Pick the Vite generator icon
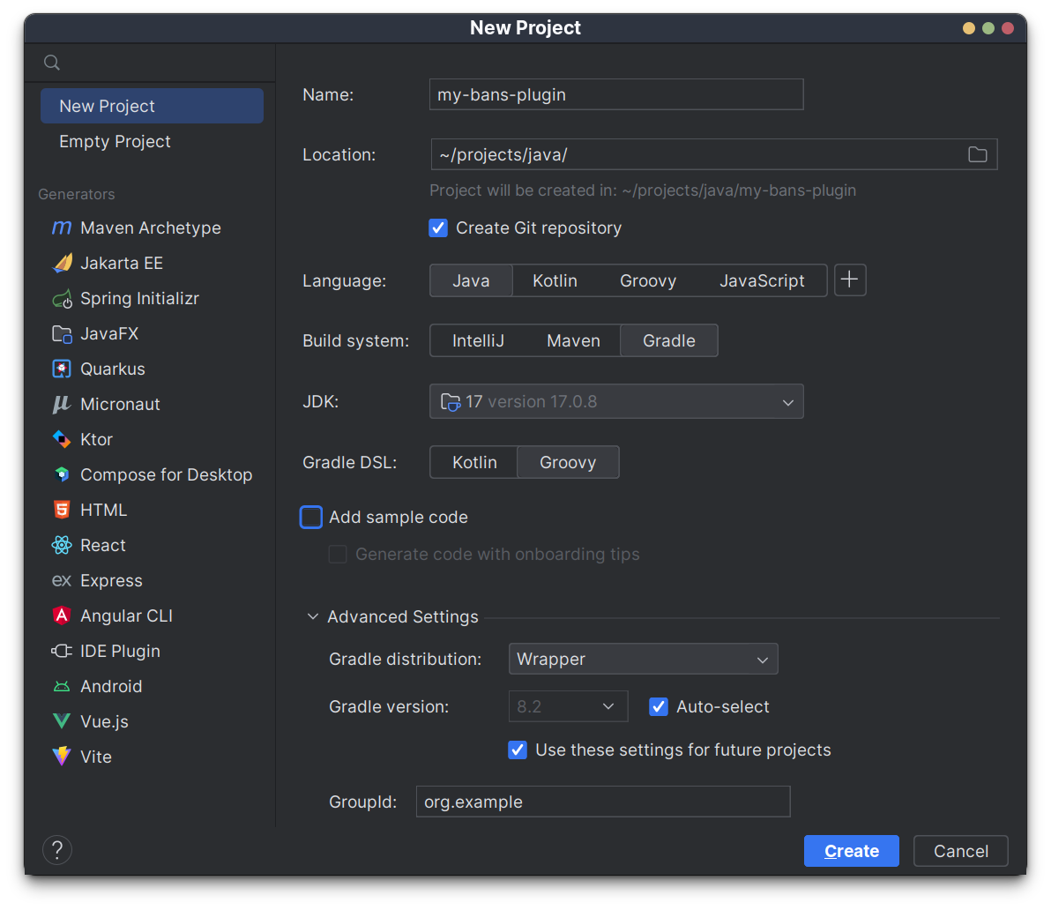Image resolution: width=1051 pixels, height=910 pixels. point(62,757)
